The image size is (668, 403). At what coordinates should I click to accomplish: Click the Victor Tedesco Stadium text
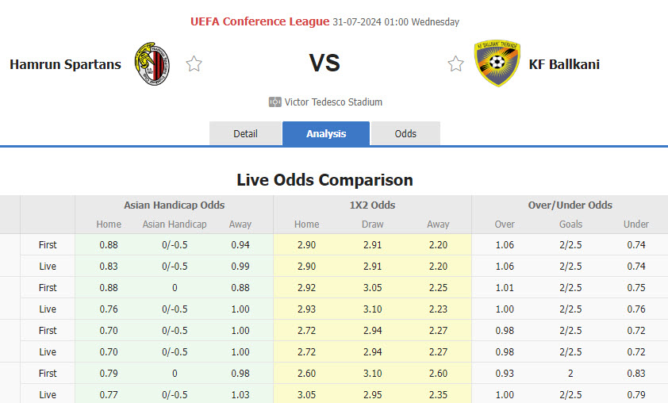(333, 102)
